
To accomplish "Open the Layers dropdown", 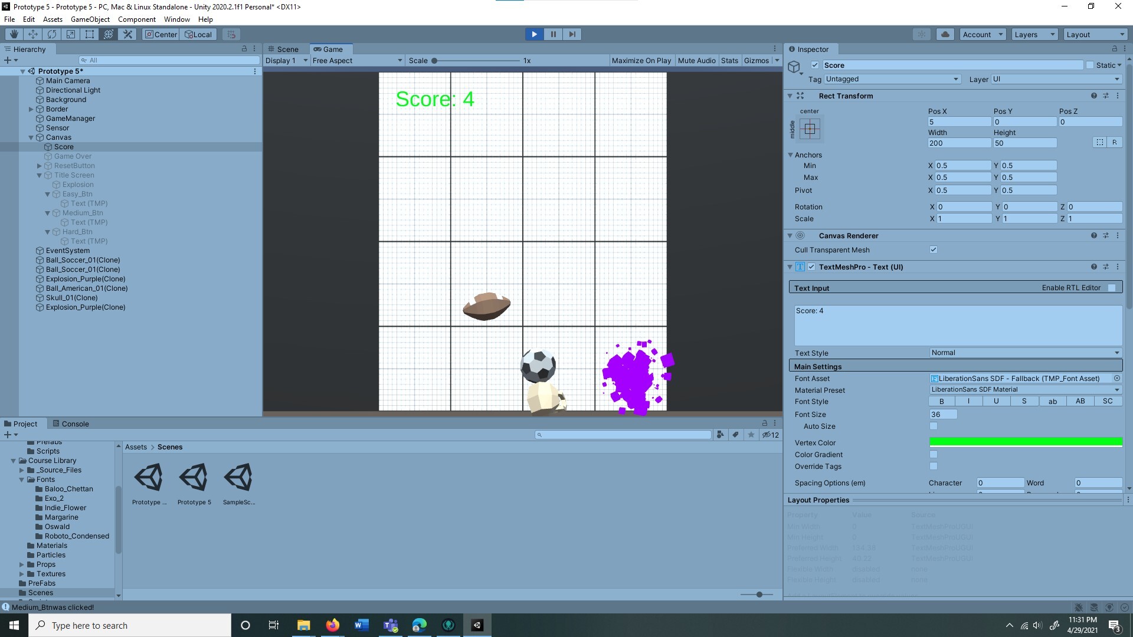I will [x=1034, y=34].
